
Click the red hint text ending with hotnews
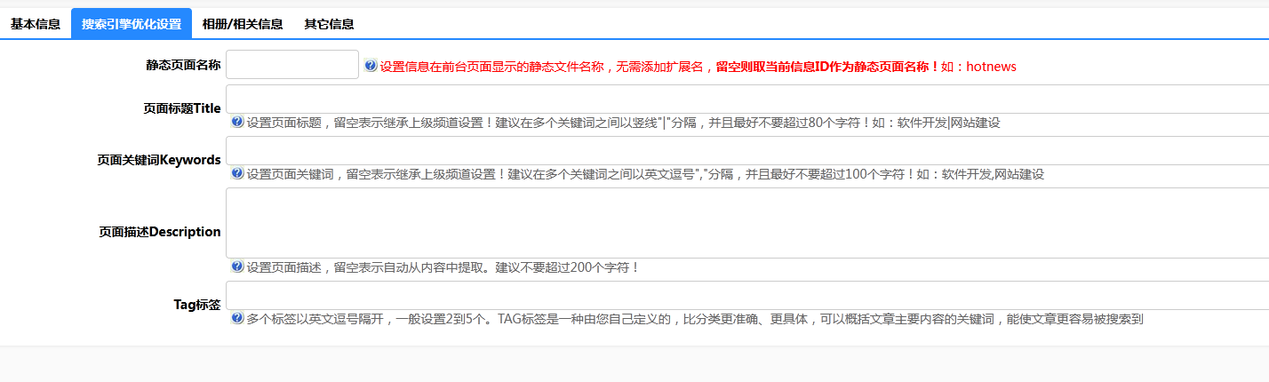[x=698, y=67]
